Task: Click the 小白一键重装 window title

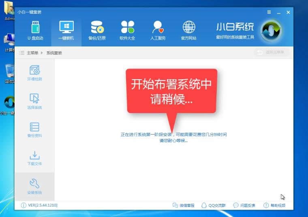Action: 29,12
